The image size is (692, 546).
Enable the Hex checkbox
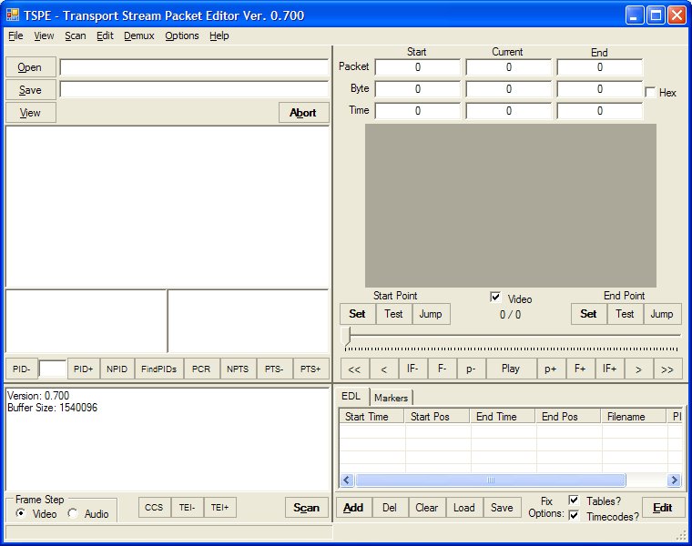[649, 92]
